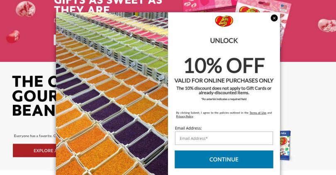Click the 10% OFF headline text
336x175 pixels.
(224, 66)
